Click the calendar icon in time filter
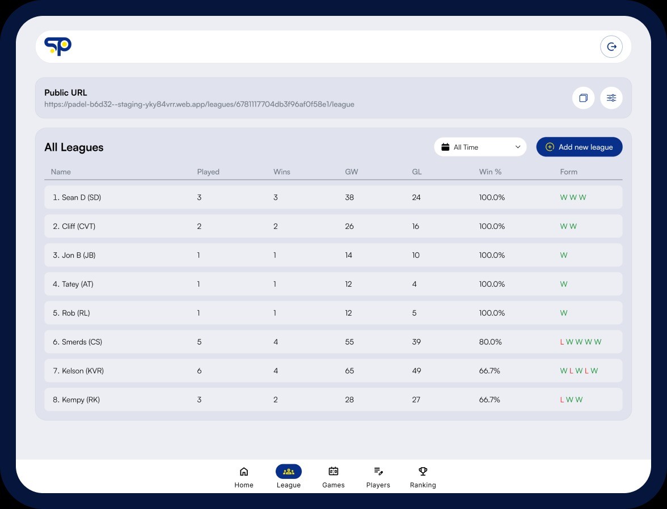This screenshot has height=509, width=667. pyautogui.click(x=445, y=147)
